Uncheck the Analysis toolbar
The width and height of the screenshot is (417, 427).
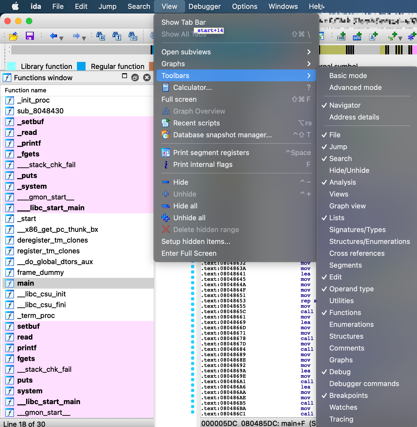coord(367,182)
